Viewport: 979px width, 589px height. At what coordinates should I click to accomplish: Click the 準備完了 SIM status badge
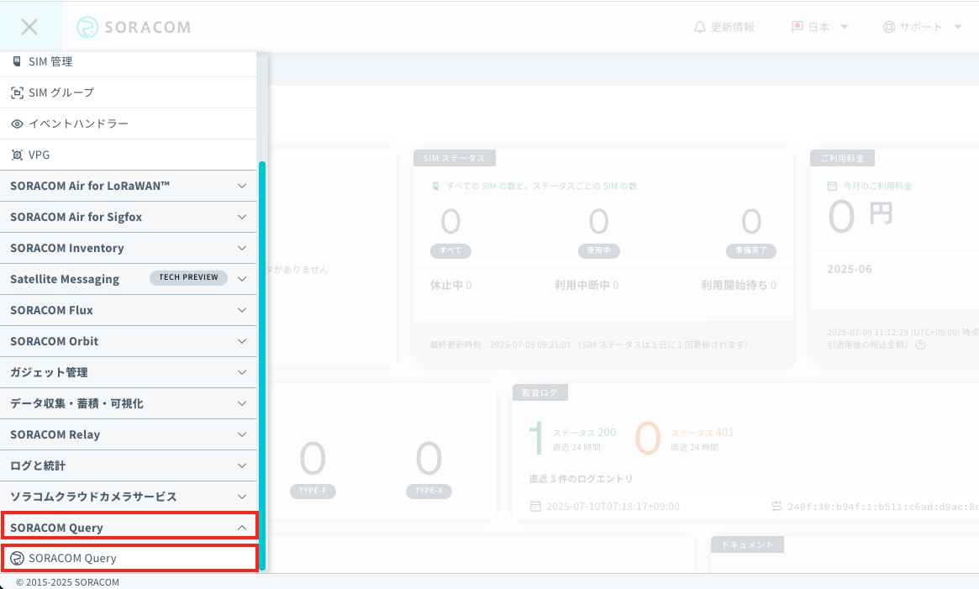click(751, 250)
